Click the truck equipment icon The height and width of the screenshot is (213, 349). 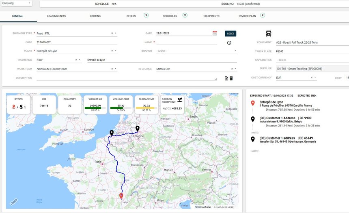pyautogui.click(x=268, y=34)
